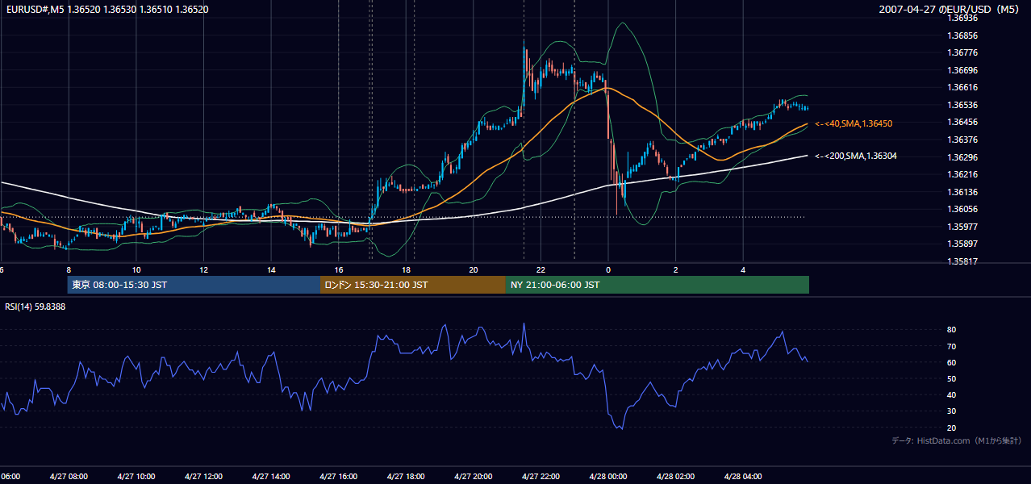
Task: Click the bottom time label 4/27 22:00
Action: click(541, 477)
